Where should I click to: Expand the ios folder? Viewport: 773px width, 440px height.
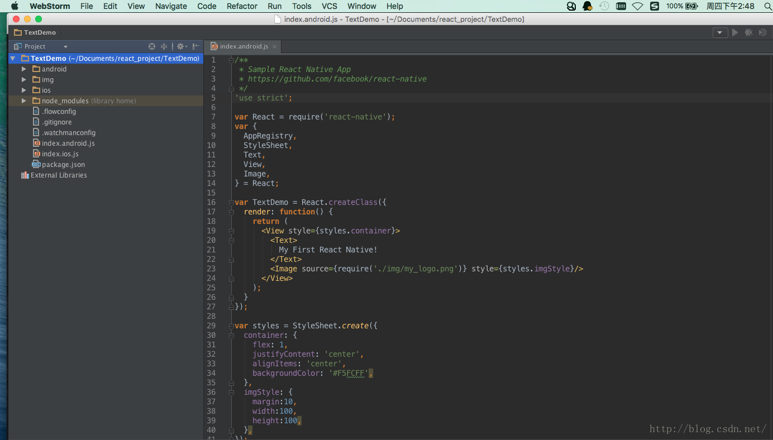click(24, 90)
